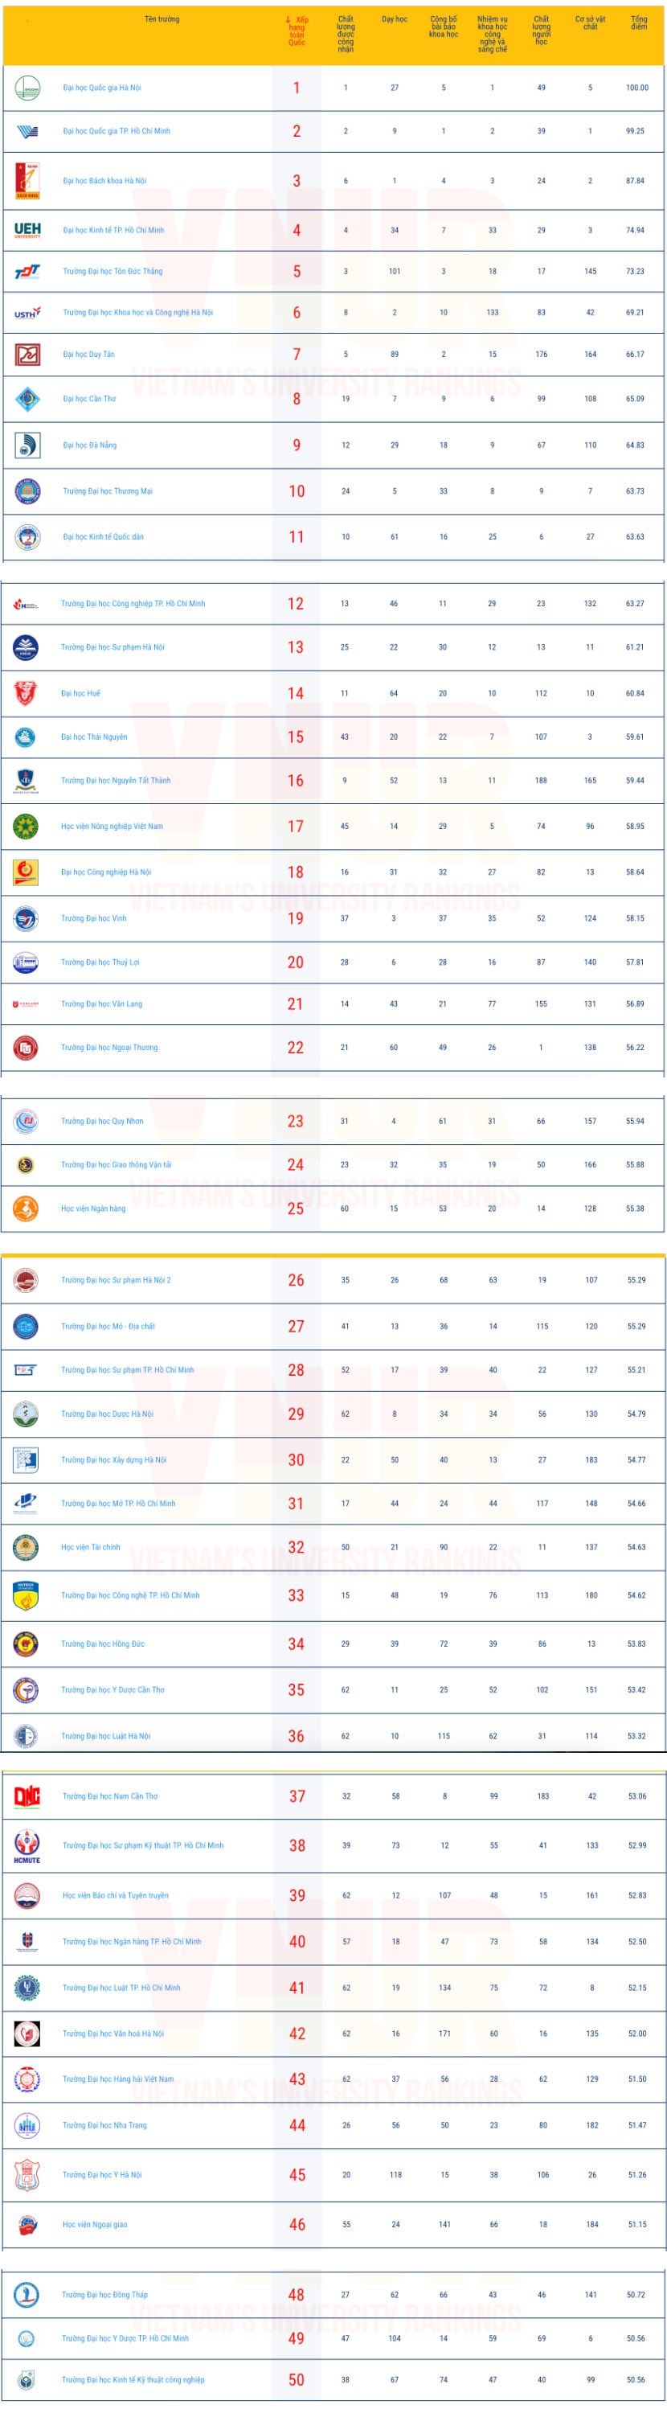Open Trường Đại học Nha Trang link
Screen dimensions: 667x2409
104,2126
